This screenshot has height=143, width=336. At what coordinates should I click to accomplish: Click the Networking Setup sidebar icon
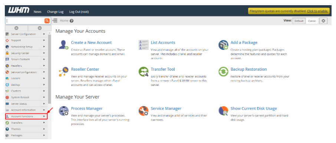point(7,47)
